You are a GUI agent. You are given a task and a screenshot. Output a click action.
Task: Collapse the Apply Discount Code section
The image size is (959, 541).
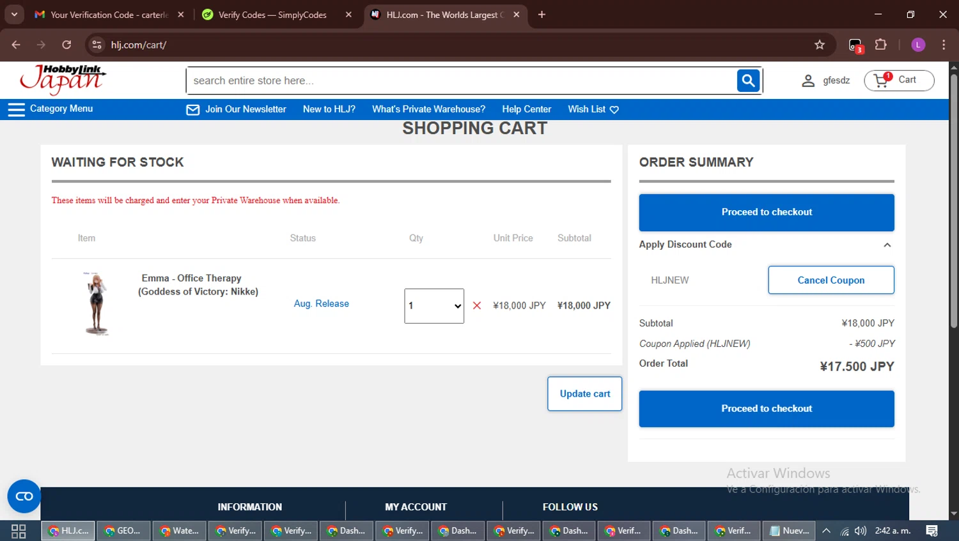click(887, 245)
